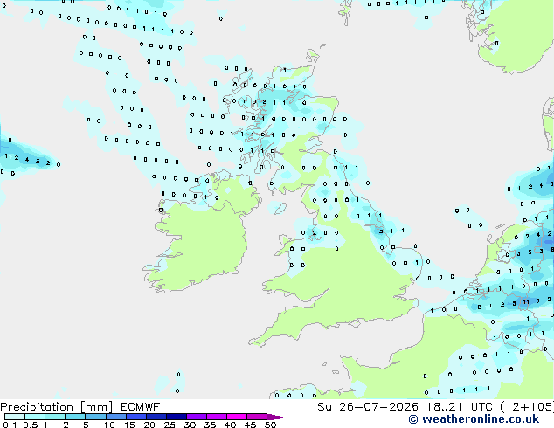
Task: Click the "30" legend scale label
Action: pos(190,425)
